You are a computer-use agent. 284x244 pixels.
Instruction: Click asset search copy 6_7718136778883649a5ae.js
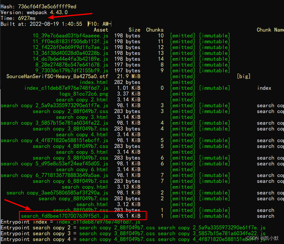[54, 175]
